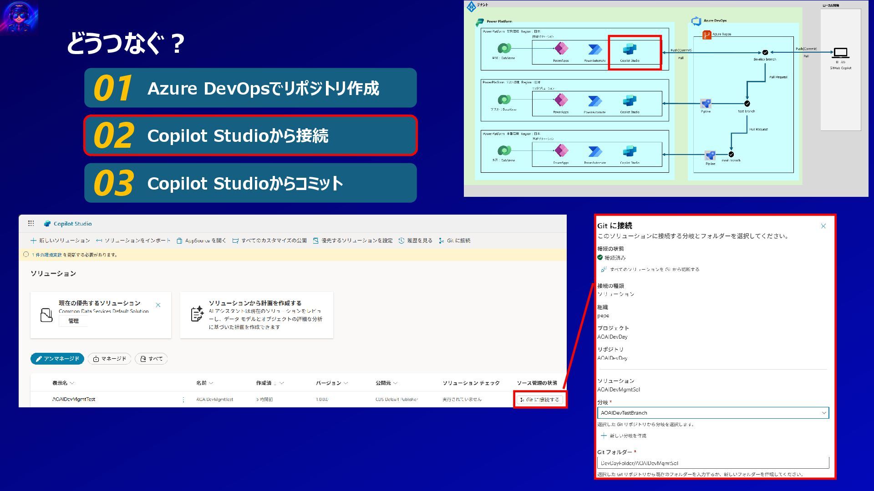Open the 公開元 column header dropdown
Image resolution: width=874 pixels, height=491 pixels.
[386, 383]
